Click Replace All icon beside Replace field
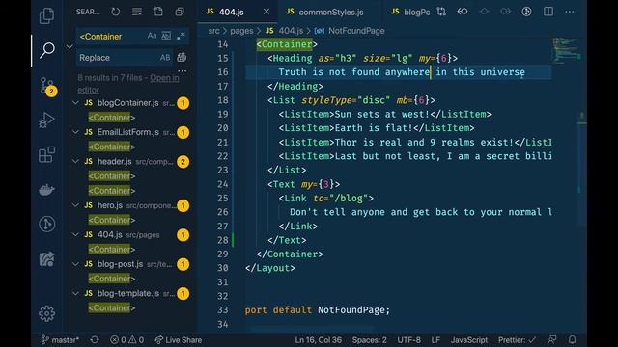618x347 pixels. pos(182,58)
